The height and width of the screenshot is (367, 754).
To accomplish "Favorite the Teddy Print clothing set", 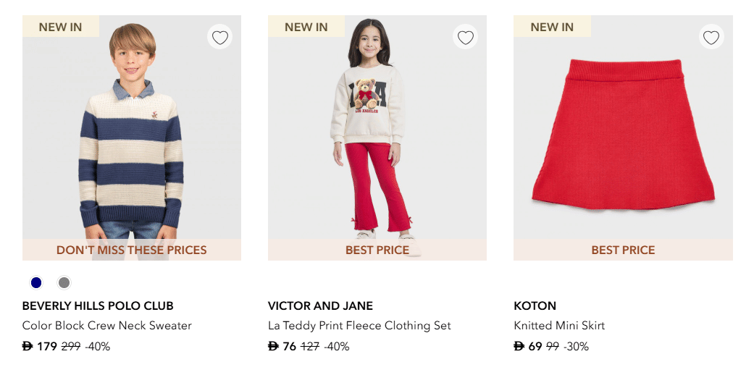I will coord(465,37).
